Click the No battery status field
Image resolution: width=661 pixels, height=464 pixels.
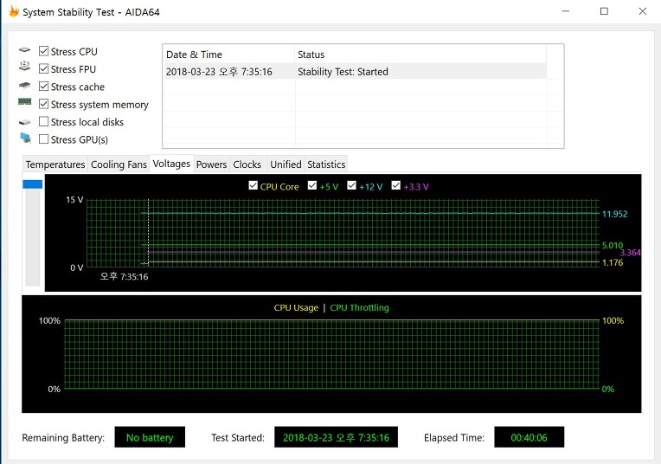pos(150,437)
